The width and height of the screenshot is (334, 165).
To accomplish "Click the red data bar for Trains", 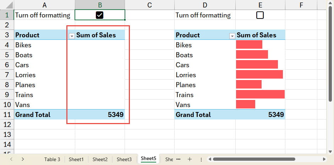I will pyautogui.click(x=260, y=95).
